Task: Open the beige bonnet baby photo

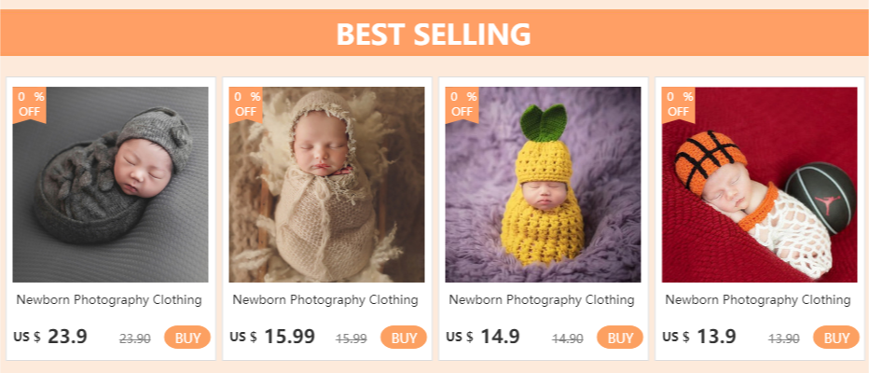Action: tap(326, 186)
